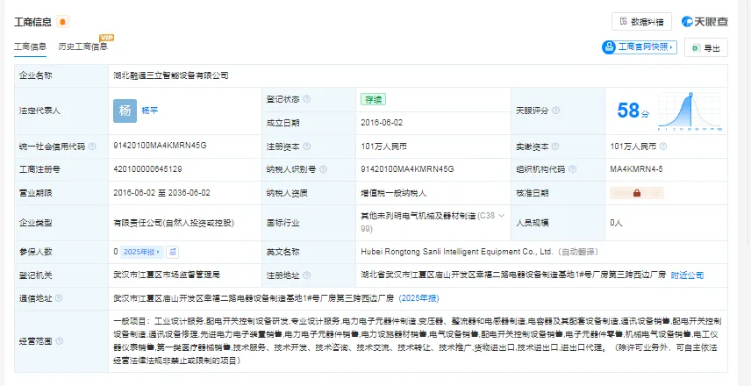This screenshot has width=751, height=386.
Task: Click the small chart icon beside 2025年报
Action: point(173,252)
